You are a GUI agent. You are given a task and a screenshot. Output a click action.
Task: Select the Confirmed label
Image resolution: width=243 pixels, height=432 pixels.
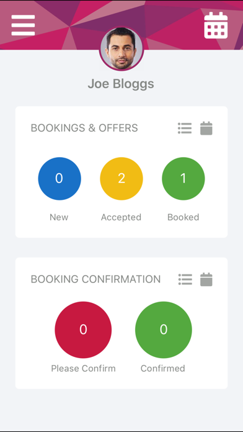[163, 368]
